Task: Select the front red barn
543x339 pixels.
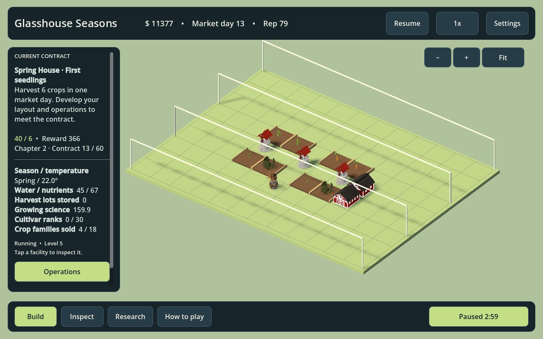Action: pos(347,196)
